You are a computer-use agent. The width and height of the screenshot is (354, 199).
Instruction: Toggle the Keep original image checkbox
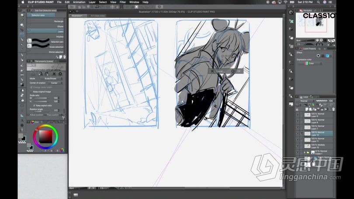point(31,92)
